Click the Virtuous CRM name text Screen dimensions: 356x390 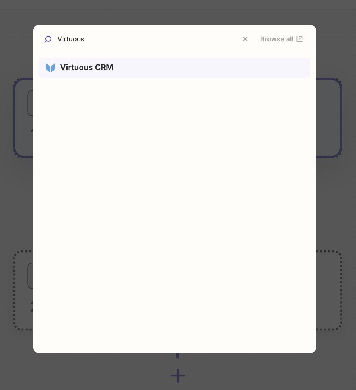[x=86, y=68]
